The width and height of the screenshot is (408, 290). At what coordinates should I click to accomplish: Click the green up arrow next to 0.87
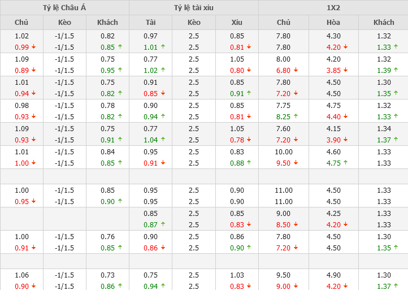[163, 224]
